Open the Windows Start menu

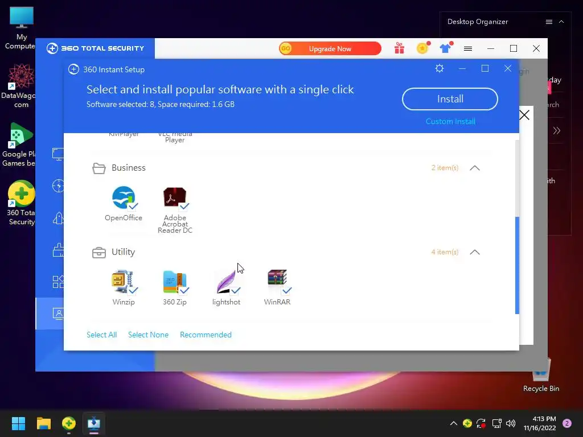pyautogui.click(x=18, y=423)
